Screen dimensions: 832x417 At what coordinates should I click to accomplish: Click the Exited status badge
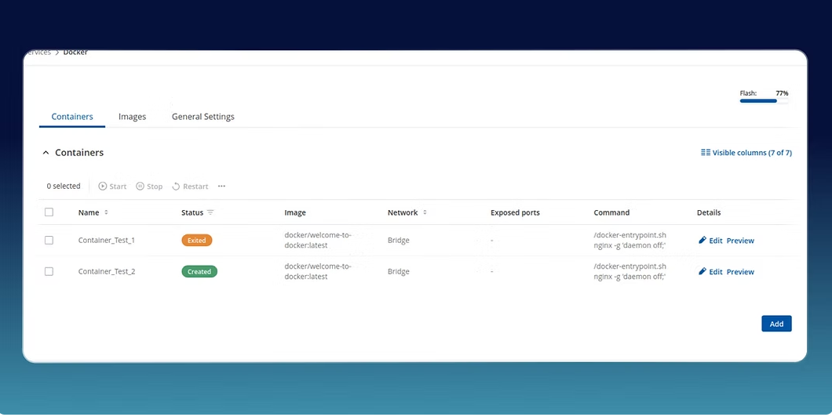196,241
